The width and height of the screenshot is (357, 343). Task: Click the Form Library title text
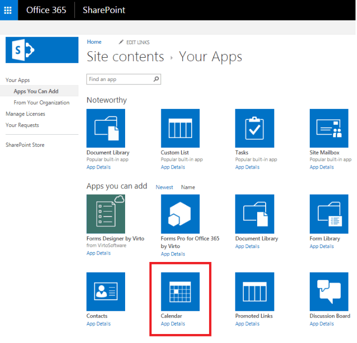click(325, 239)
